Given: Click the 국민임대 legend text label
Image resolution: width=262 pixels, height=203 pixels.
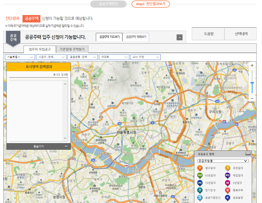Looking at the screenshot, I should [x=238, y=168].
